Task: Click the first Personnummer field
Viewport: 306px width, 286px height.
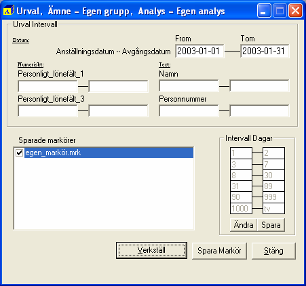Action: 189,110
